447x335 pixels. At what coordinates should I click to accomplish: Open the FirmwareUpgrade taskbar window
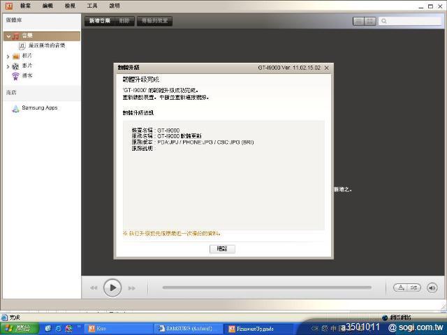click(x=254, y=329)
